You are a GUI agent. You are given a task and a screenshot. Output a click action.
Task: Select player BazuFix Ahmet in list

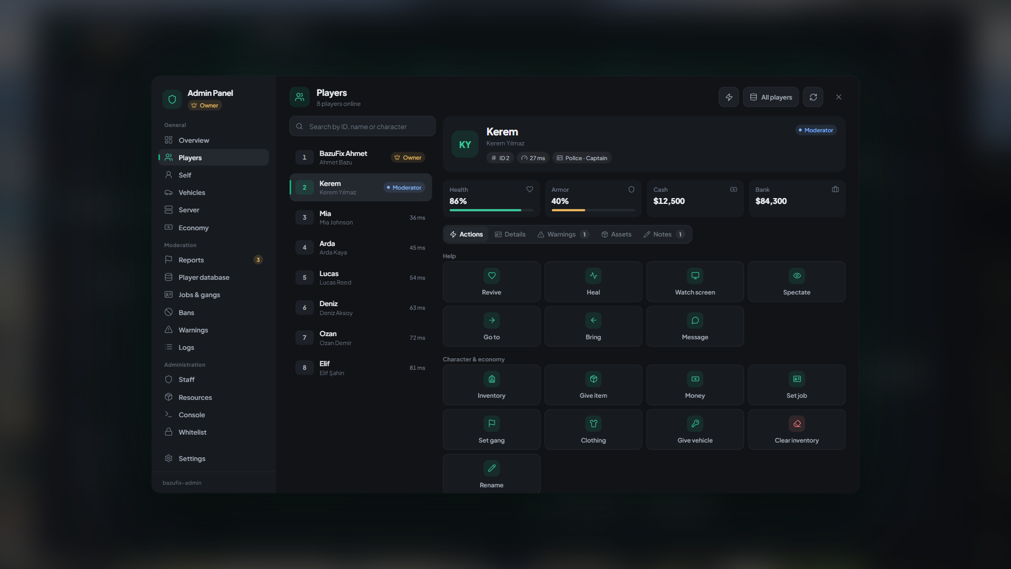361,158
